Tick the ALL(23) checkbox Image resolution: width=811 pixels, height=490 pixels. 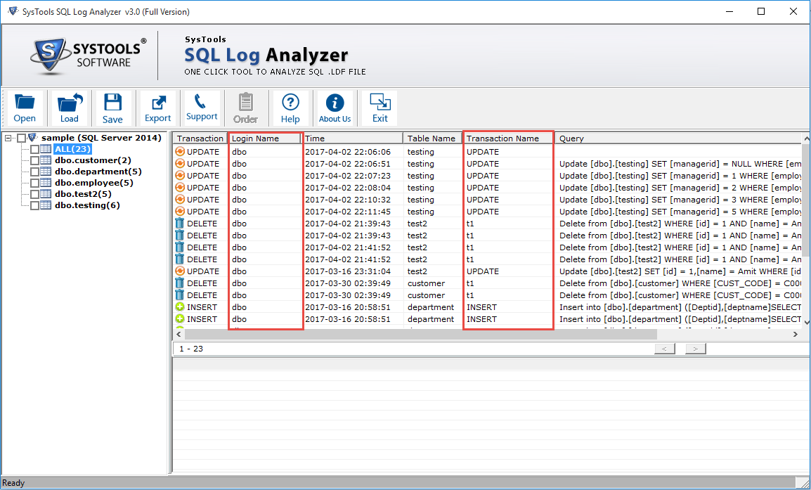coord(34,150)
